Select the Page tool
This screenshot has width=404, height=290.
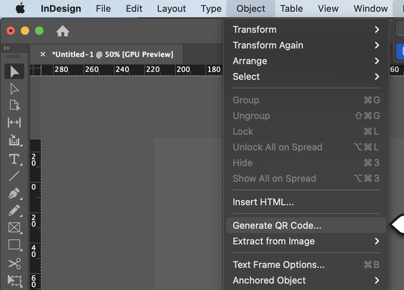pos(15,105)
